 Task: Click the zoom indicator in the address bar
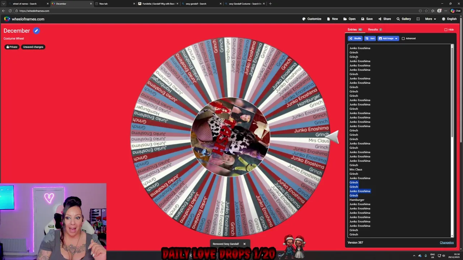click(x=420, y=11)
